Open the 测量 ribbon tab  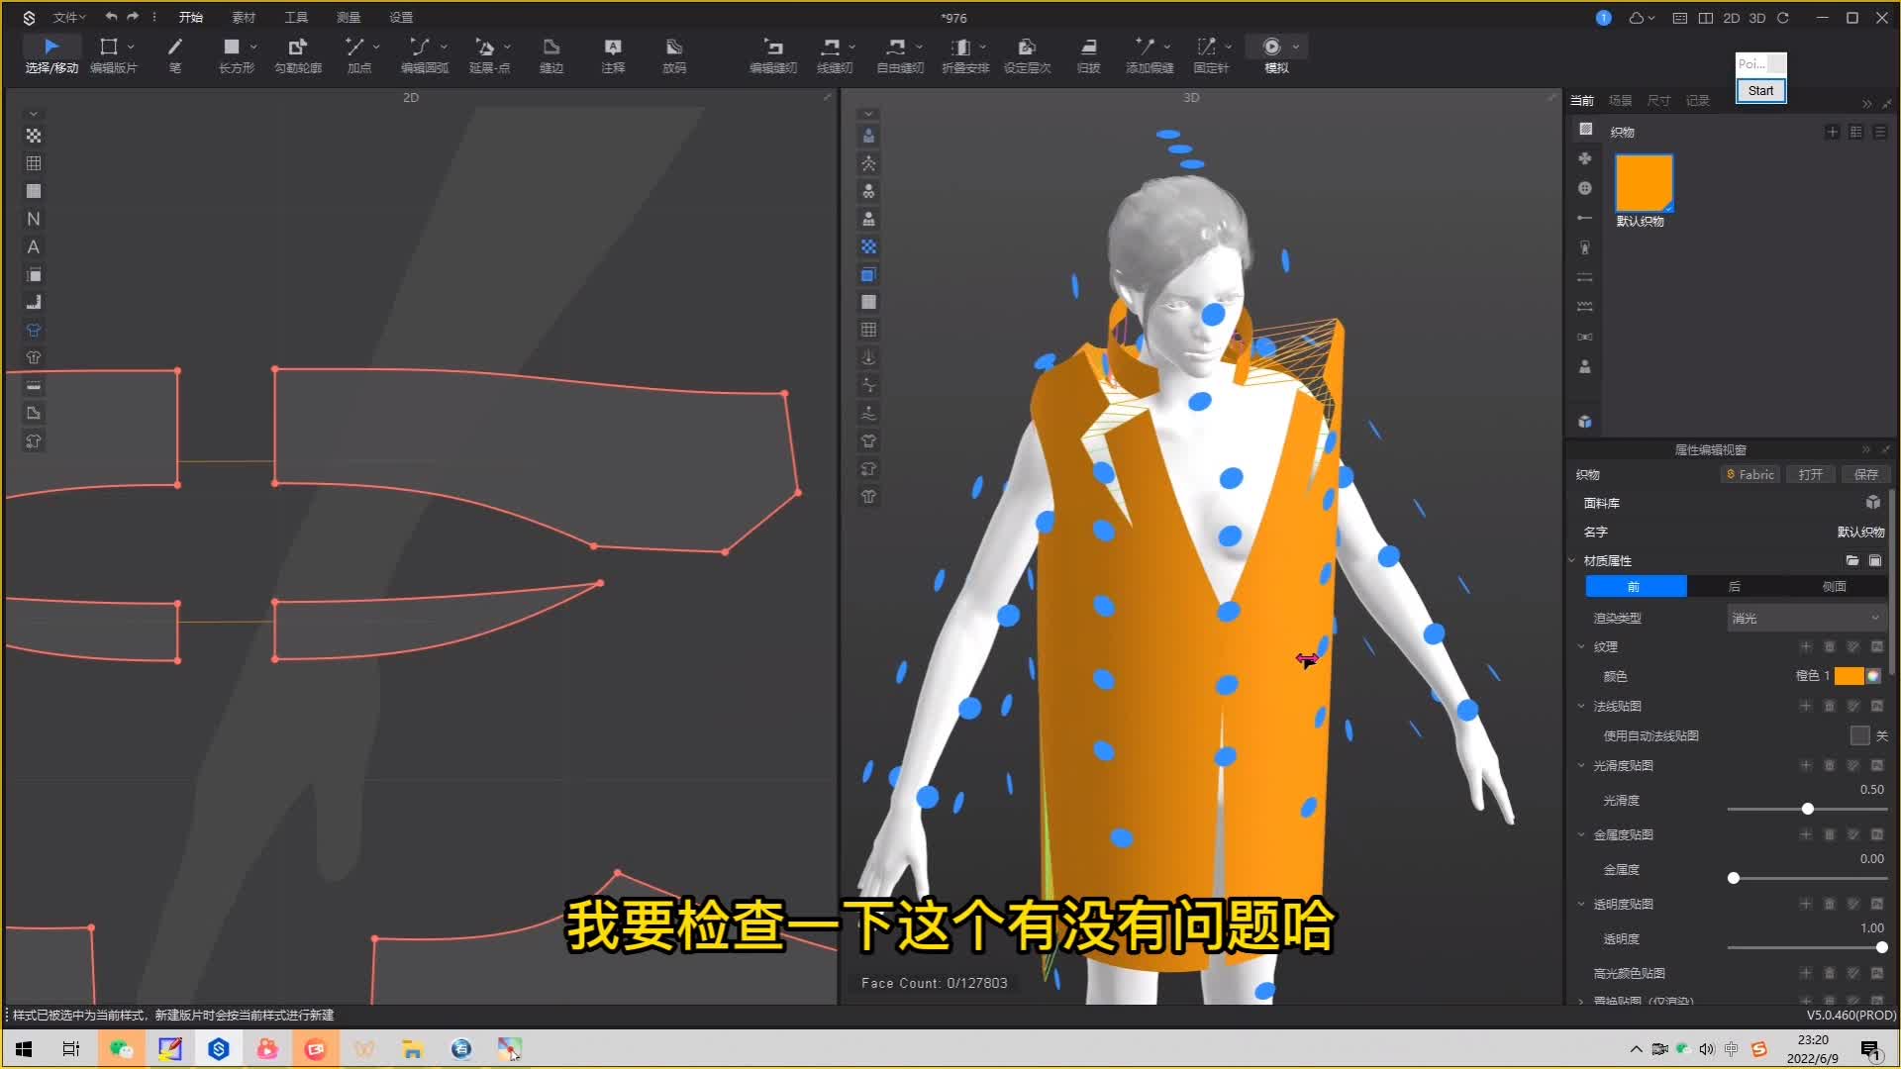(x=349, y=17)
